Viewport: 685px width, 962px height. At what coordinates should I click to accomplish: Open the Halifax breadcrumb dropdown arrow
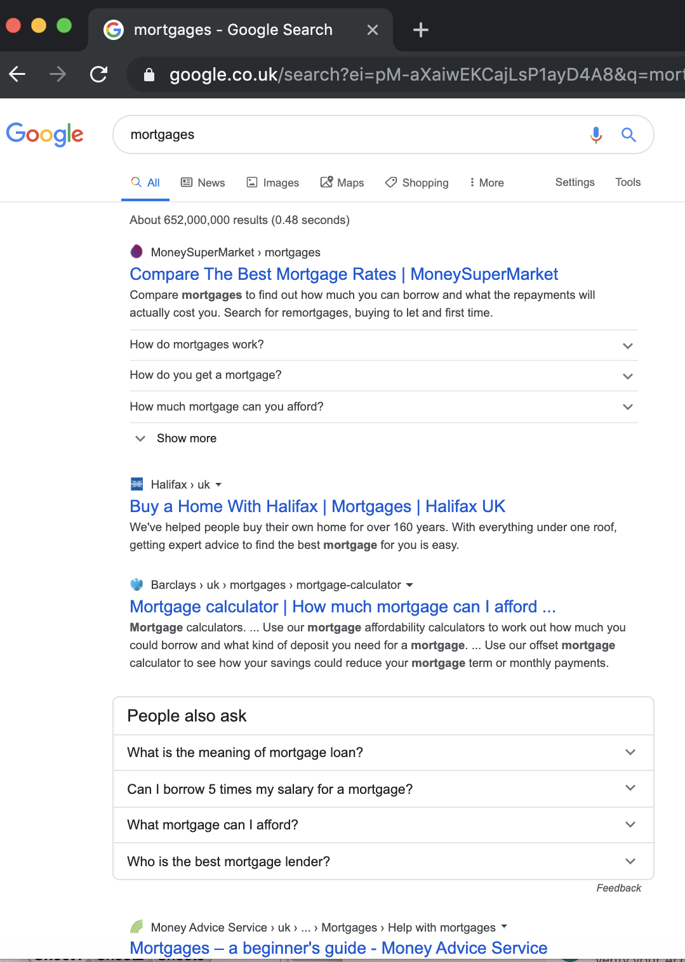click(219, 484)
